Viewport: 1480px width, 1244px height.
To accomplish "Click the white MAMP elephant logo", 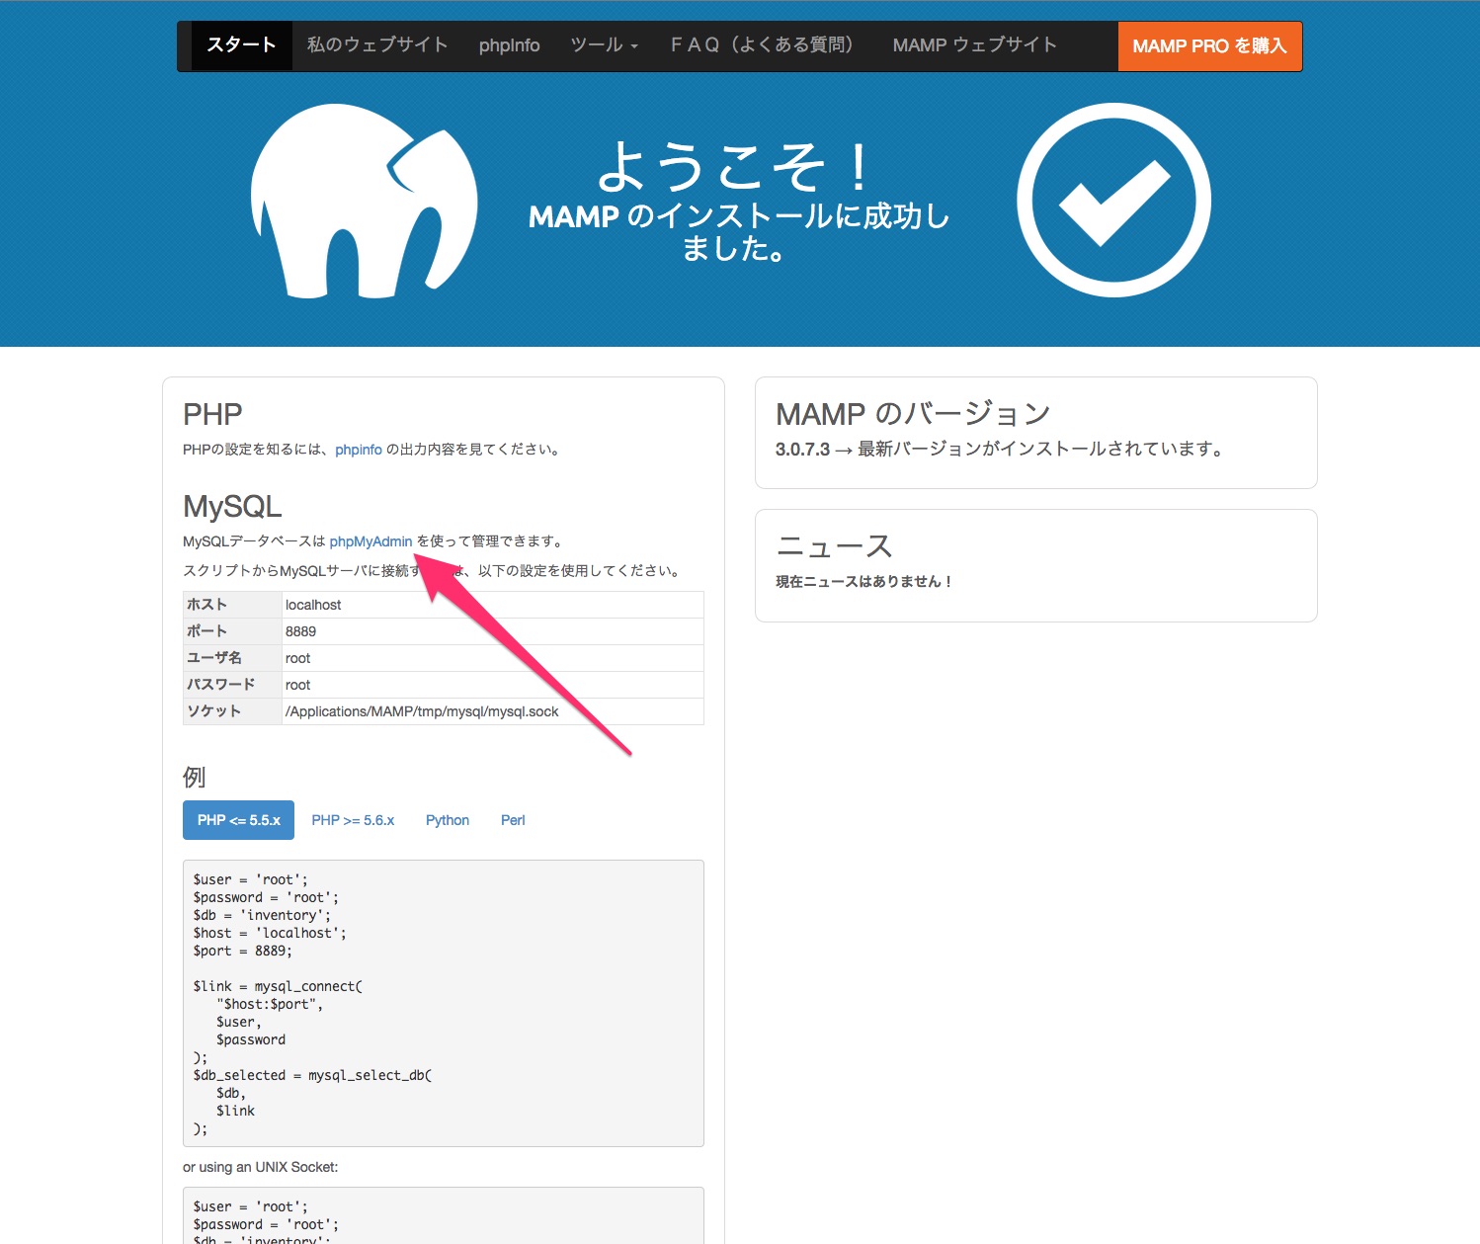I will pos(364,201).
